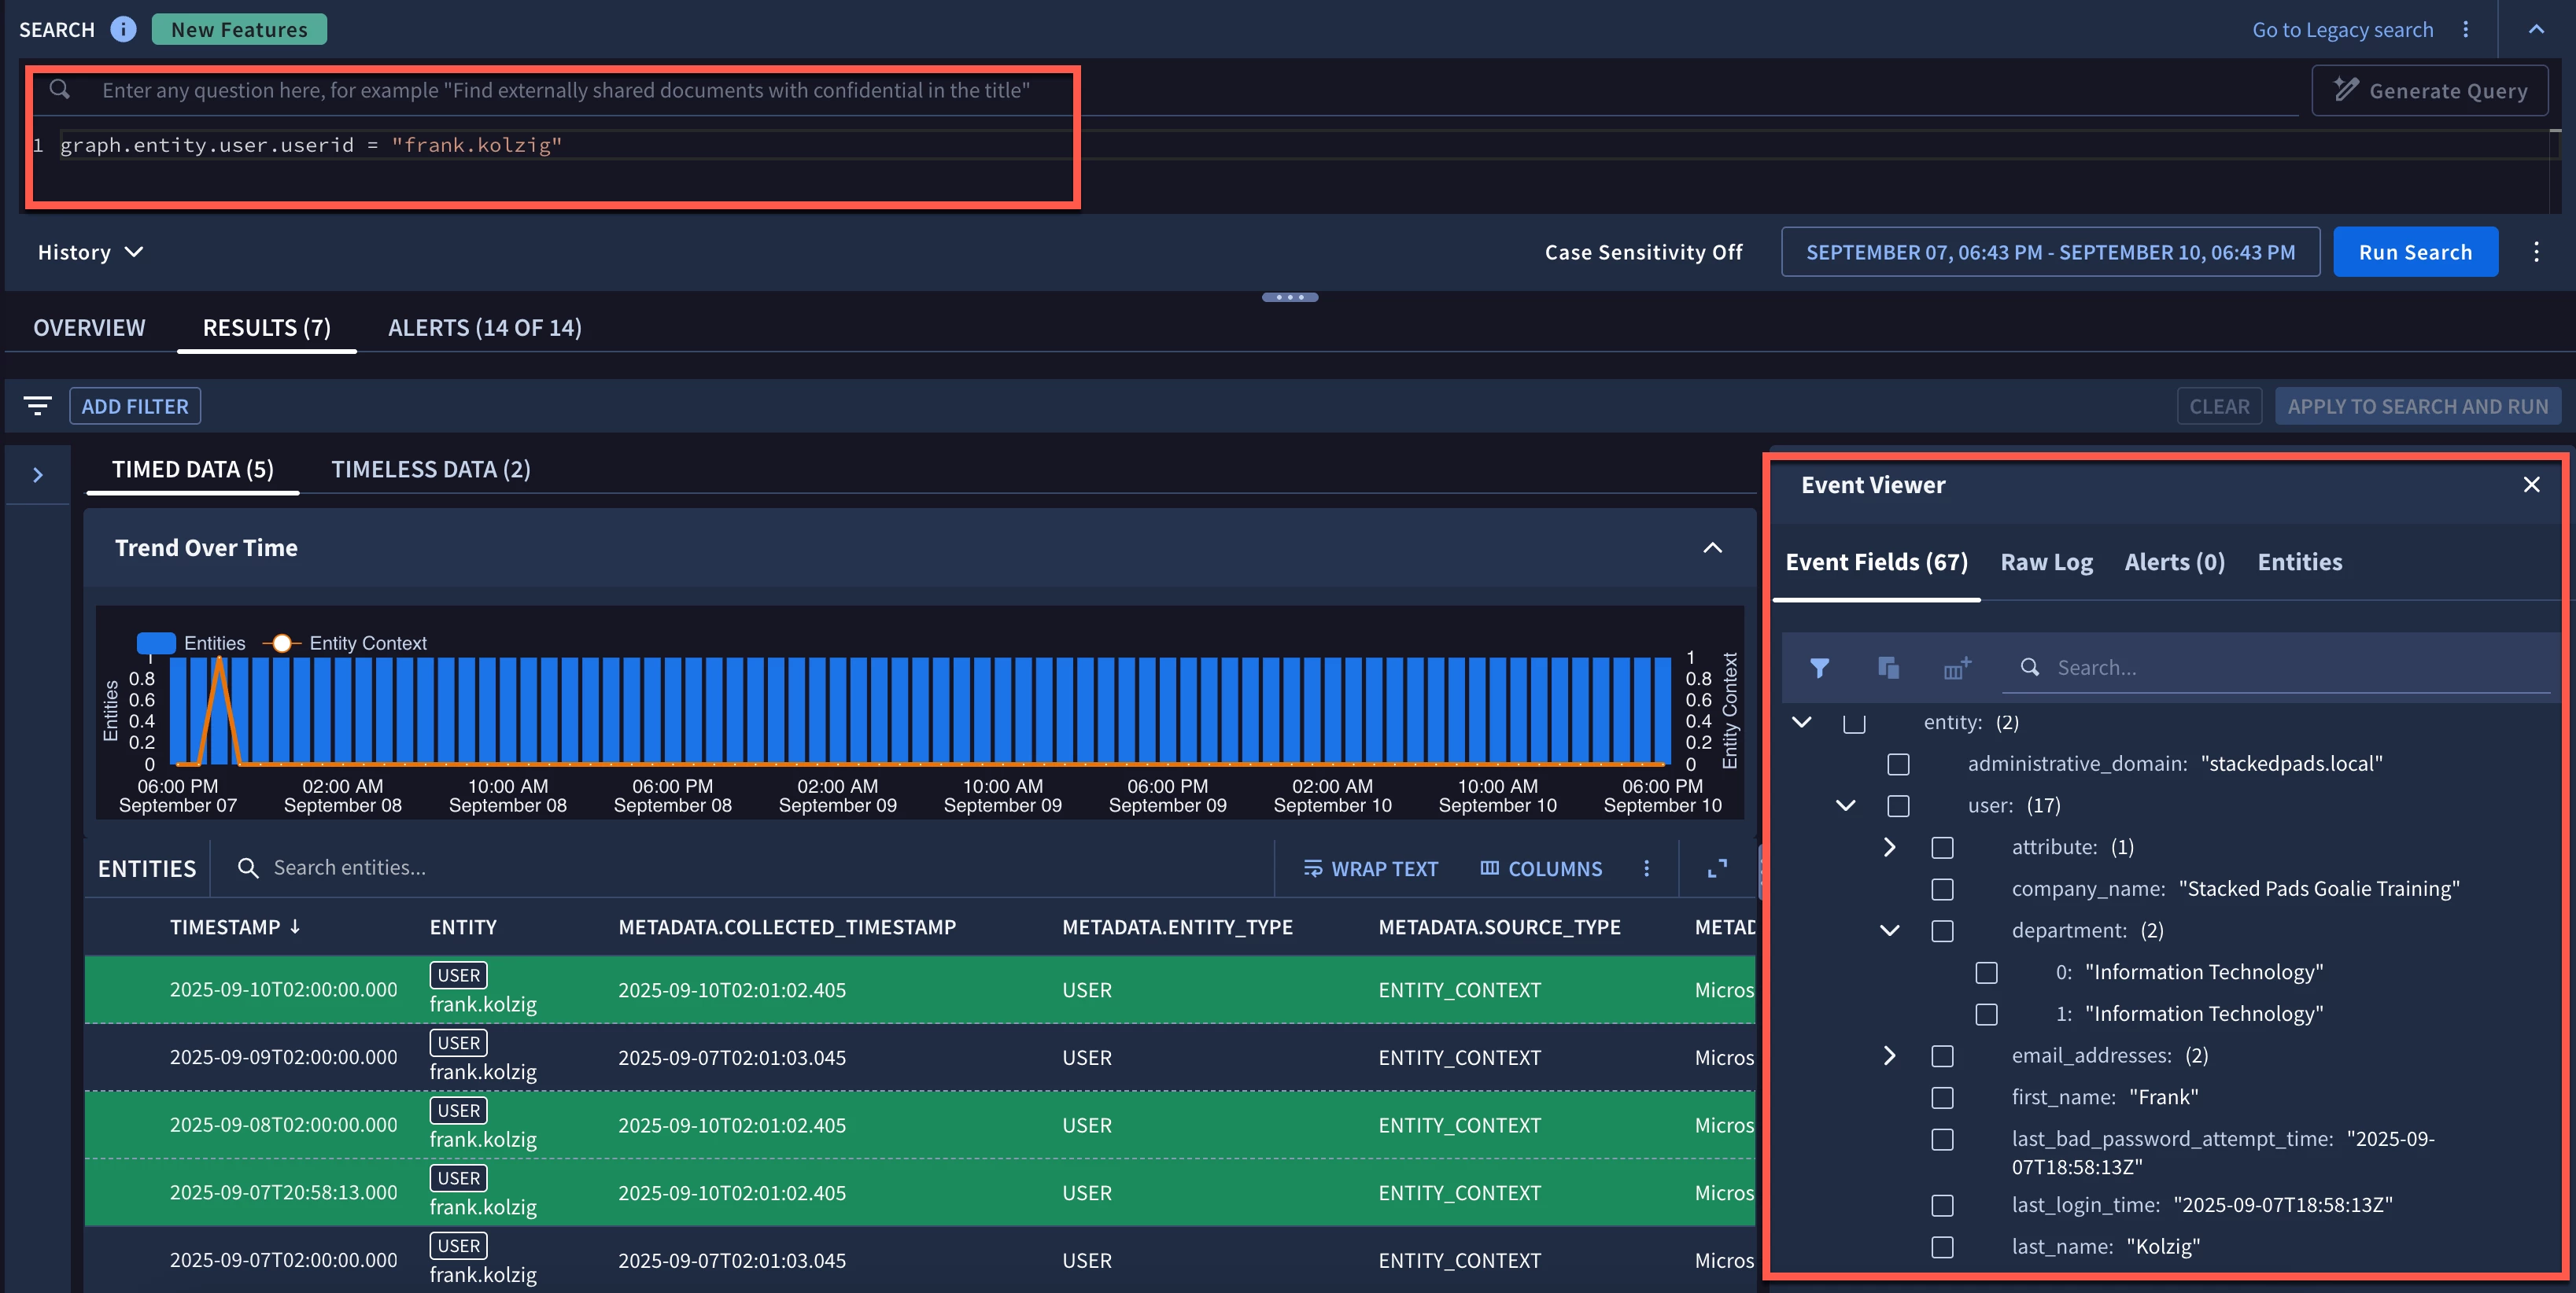Check the company_name field checkbox
2576x1293 pixels.
(1942, 890)
